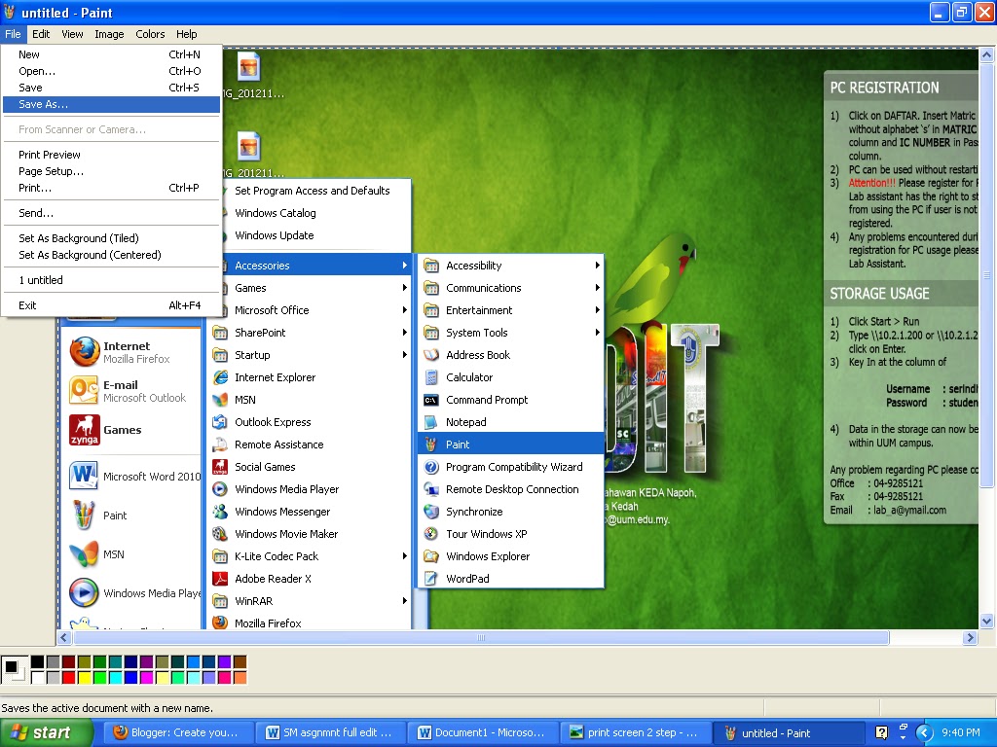Expand the Games submenu arrow
The width and height of the screenshot is (997, 747).
pos(404,288)
